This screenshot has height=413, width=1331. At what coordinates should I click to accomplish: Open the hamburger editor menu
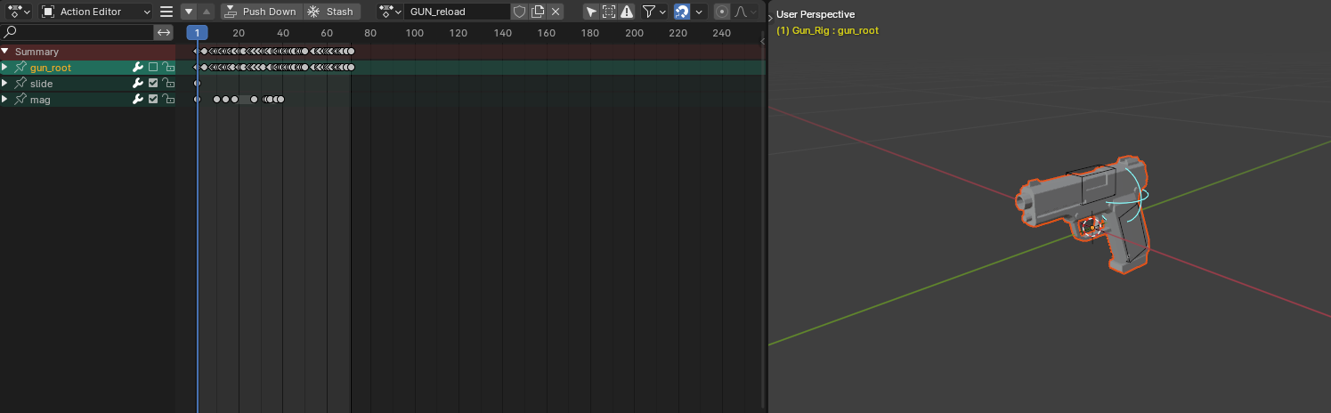pos(166,12)
